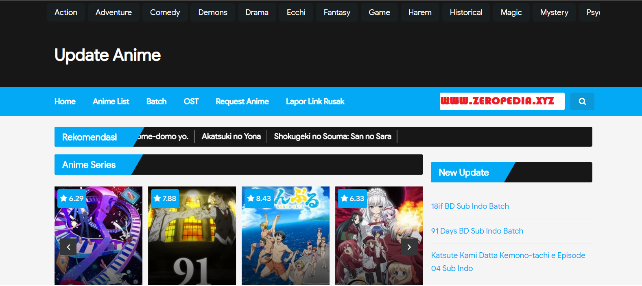
Task: Open the Adventure genre tag
Action: 114,12
